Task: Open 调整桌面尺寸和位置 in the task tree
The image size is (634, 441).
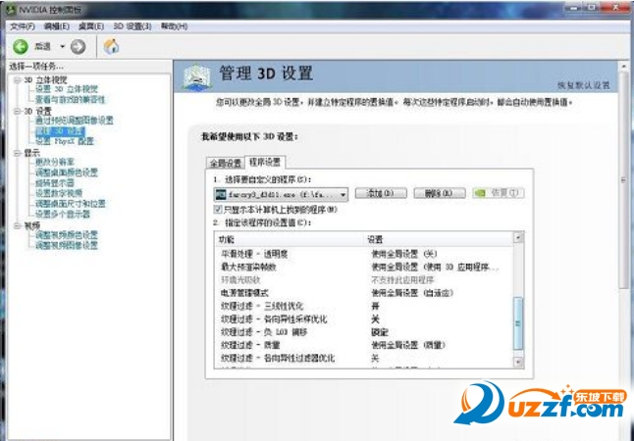Action: tap(71, 204)
